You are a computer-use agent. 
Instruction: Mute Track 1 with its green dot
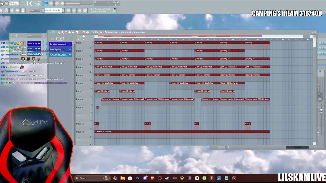click(91, 48)
